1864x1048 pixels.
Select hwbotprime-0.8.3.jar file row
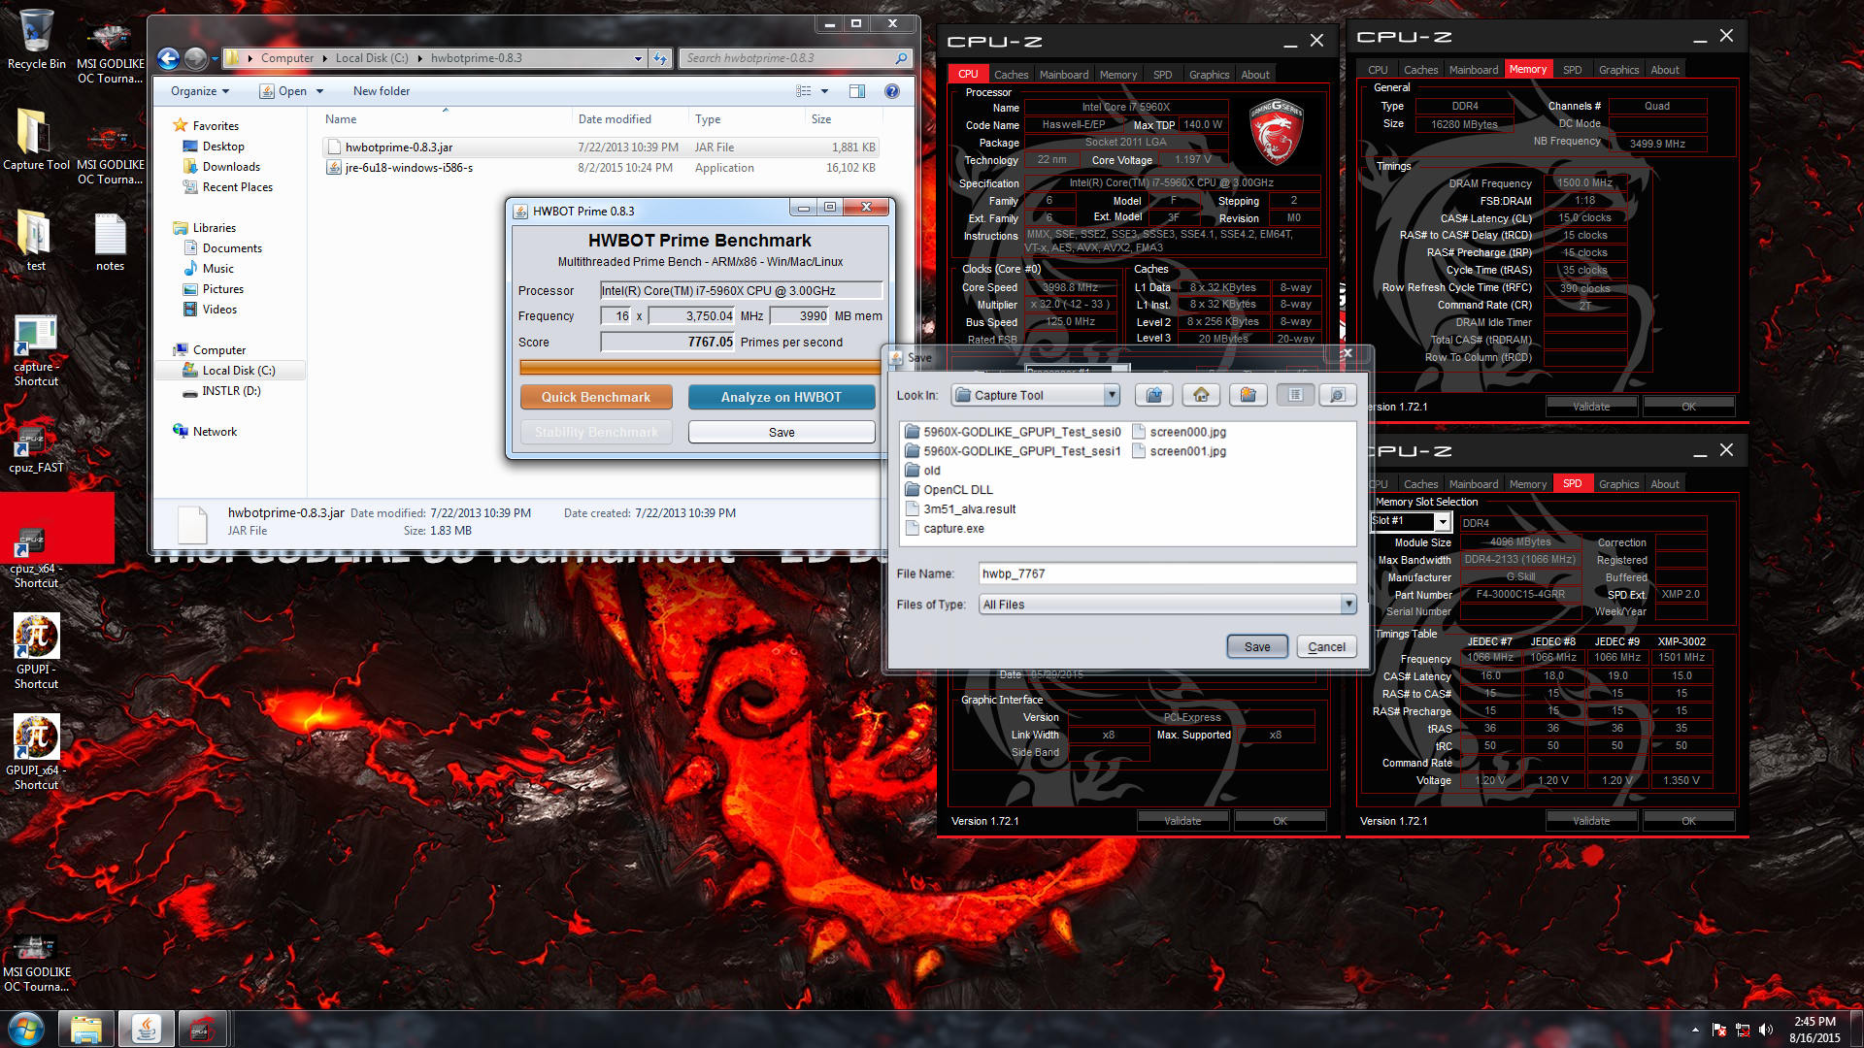(601, 147)
